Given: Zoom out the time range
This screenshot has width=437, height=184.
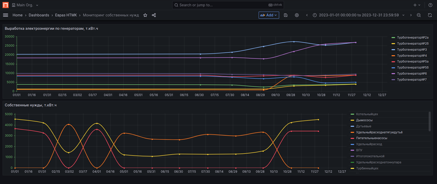Looking at the screenshot, I should [x=419, y=15].
